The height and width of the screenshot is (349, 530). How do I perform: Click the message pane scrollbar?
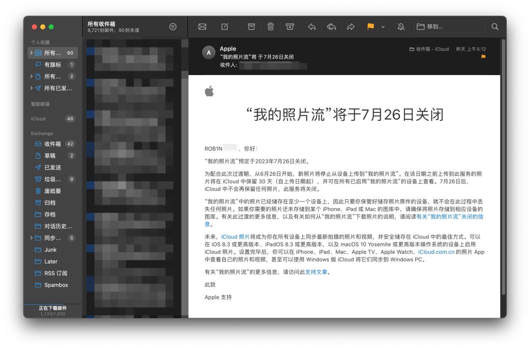[x=503, y=167]
